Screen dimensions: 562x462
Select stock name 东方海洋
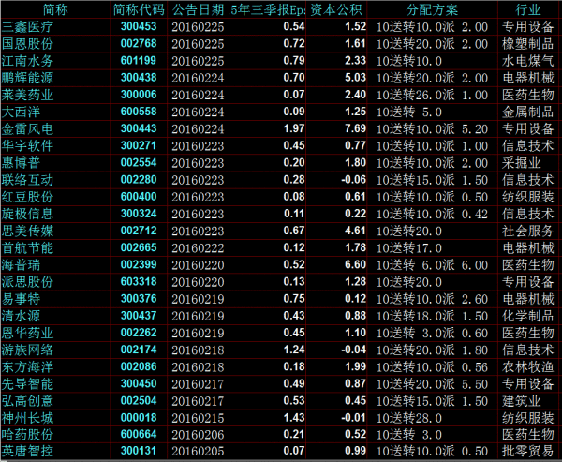27,366
